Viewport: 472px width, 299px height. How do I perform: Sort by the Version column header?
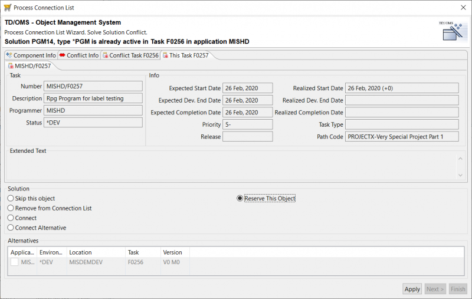click(x=172, y=252)
